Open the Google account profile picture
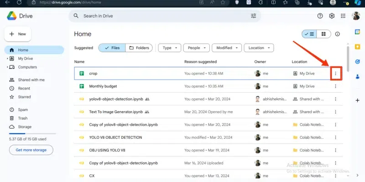The image size is (365, 182). tap(356, 16)
